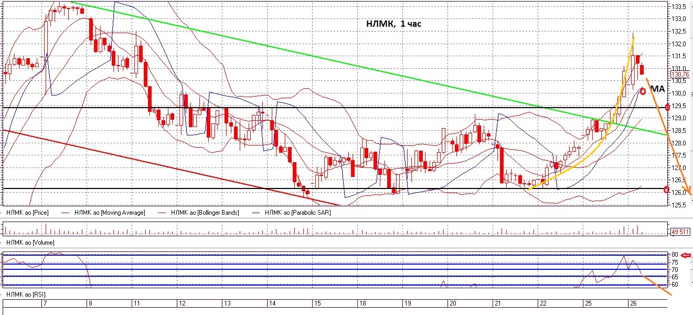Click the 133,0 price axis label
This screenshot has height=315, width=693.
click(680, 19)
